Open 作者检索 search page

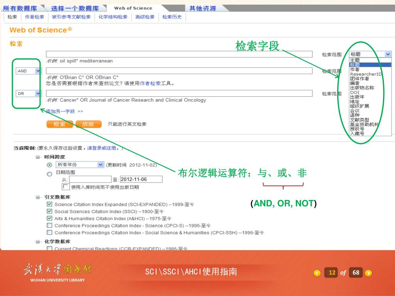(34, 17)
